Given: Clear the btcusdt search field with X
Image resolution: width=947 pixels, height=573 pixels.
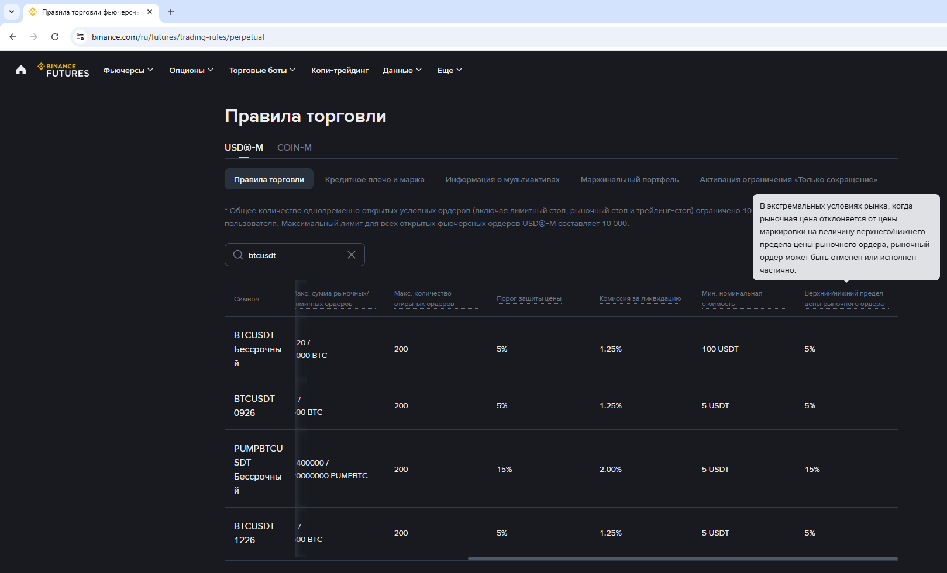Looking at the screenshot, I should pyautogui.click(x=352, y=255).
